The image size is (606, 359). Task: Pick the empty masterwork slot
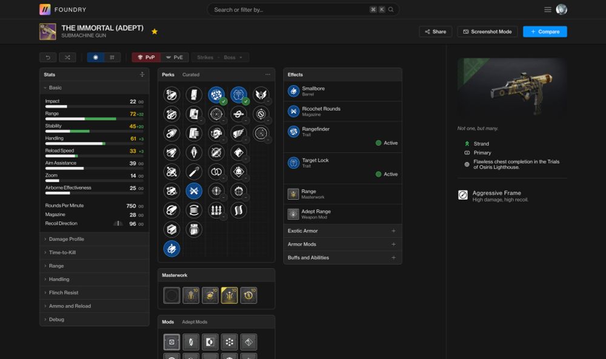[x=171, y=295]
